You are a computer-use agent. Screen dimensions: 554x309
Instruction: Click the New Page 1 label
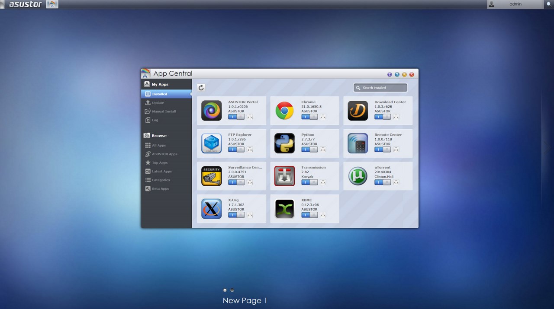click(x=245, y=300)
